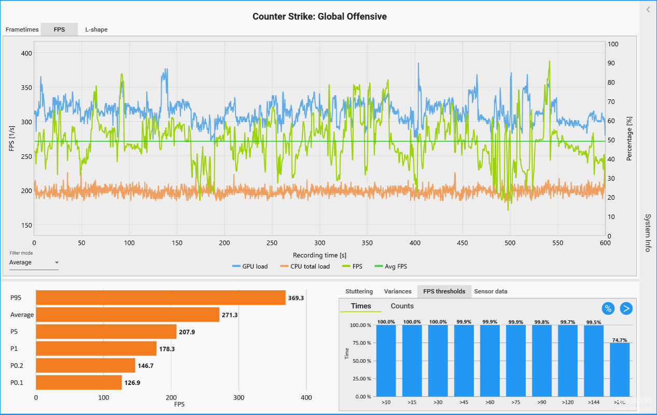This screenshot has height=415, width=657.
Task: Click the Average bar in the percentile chart
Action: click(128, 315)
